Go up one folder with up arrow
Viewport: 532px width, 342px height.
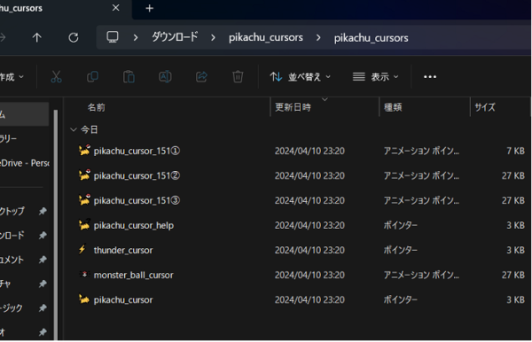click(x=36, y=37)
